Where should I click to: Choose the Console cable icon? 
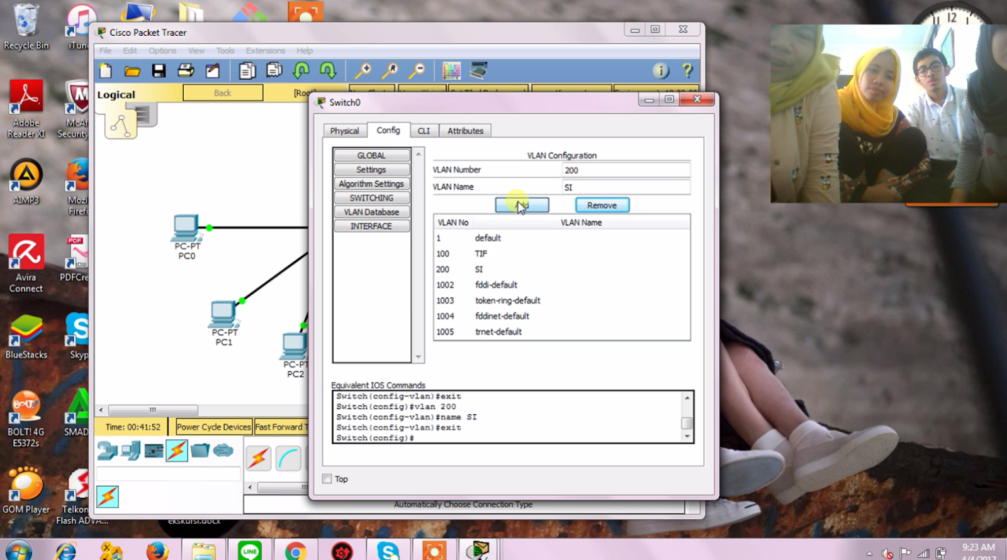coord(288,458)
